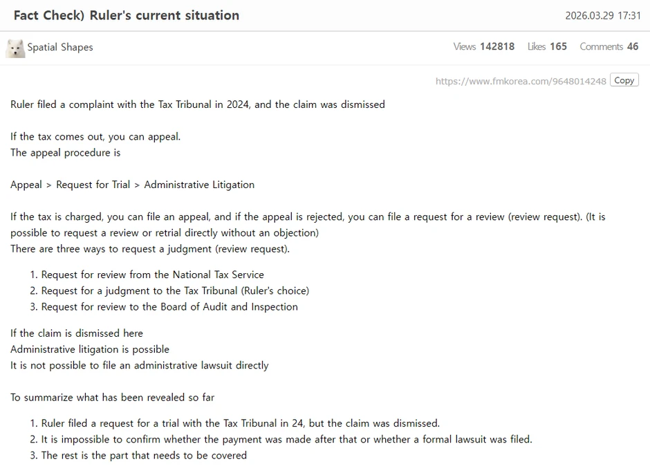Click the post timestamp 2026.03.29 17:31

(602, 15)
